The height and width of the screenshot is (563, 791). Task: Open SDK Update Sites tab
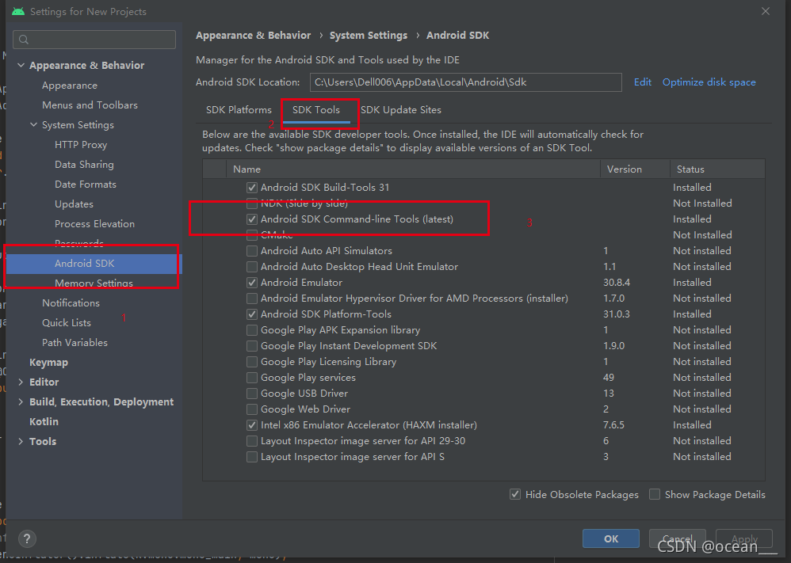click(401, 110)
